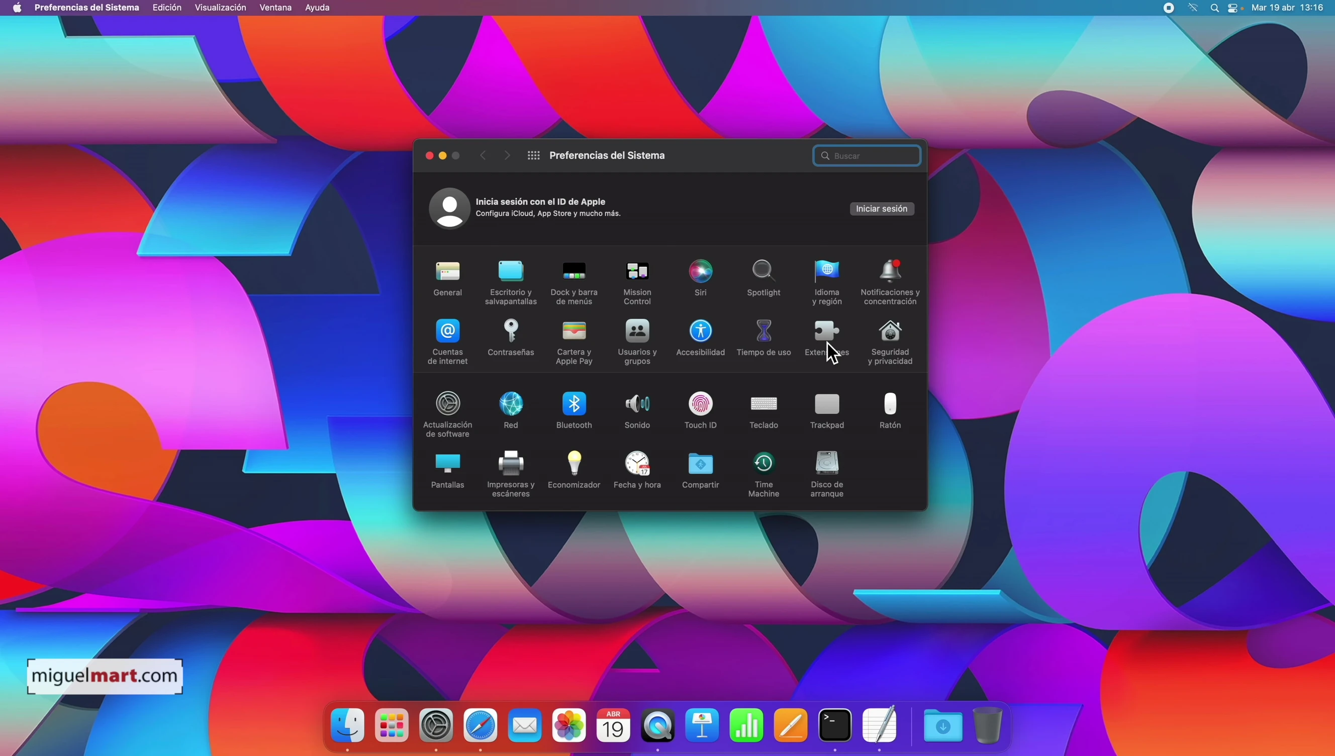The width and height of the screenshot is (1335, 756).
Task: Open Terminal from the Dock
Action: pyautogui.click(x=835, y=725)
